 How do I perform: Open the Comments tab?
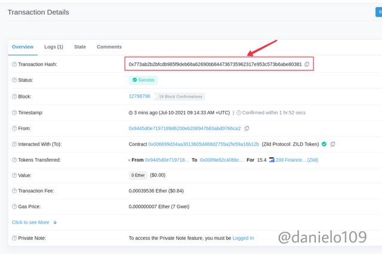click(x=109, y=47)
